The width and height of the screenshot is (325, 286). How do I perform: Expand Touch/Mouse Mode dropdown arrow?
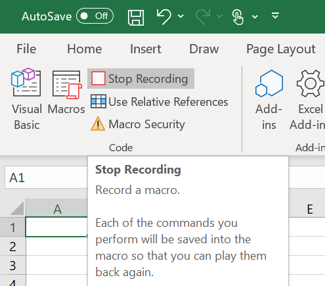point(255,16)
